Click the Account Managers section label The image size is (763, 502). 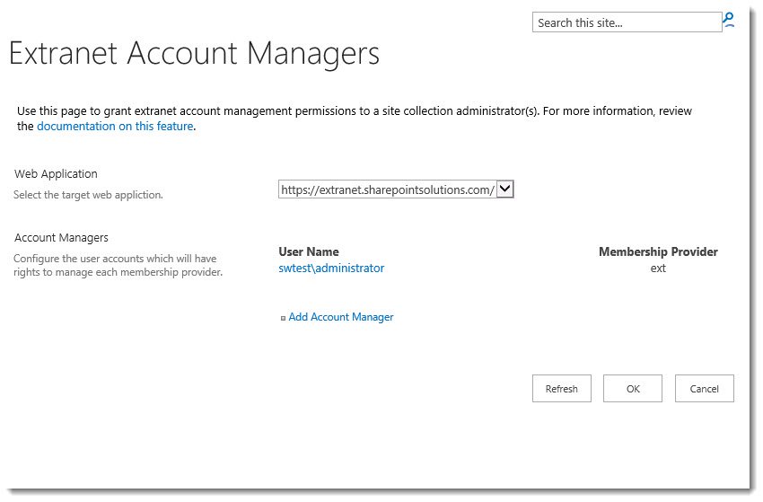[61, 238]
